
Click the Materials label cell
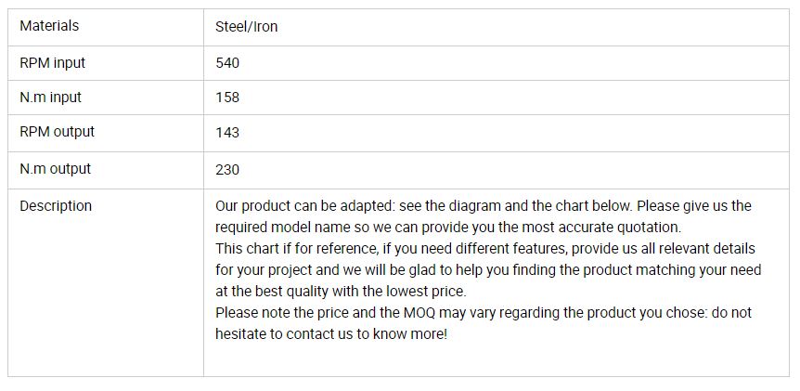(x=49, y=26)
